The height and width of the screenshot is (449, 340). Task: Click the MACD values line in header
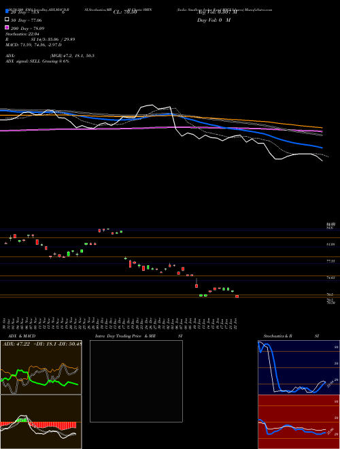pos(33,45)
